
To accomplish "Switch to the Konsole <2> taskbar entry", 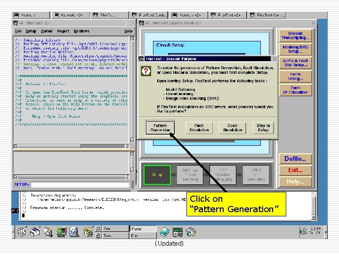I will (189, 15).
